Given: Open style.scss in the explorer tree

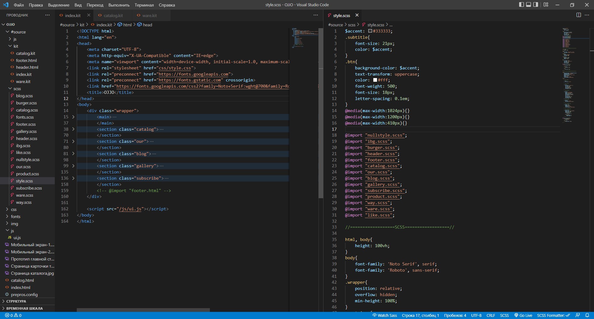Looking at the screenshot, I should (x=24, y=181).
